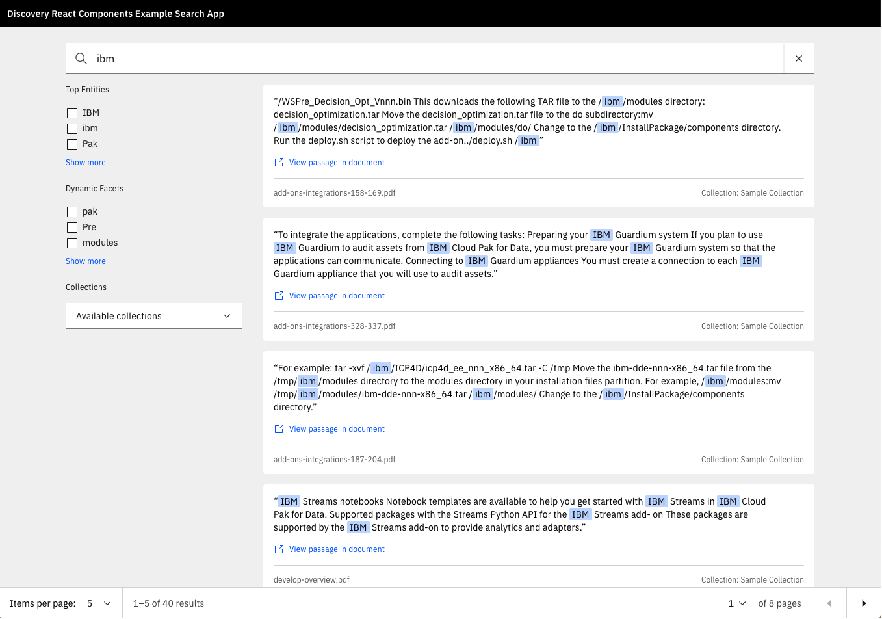The height and width of the screenshot is (619, 882).
Task: Click launch icon in develop-overview.pdf result
Action: click(x=279, y=549)
